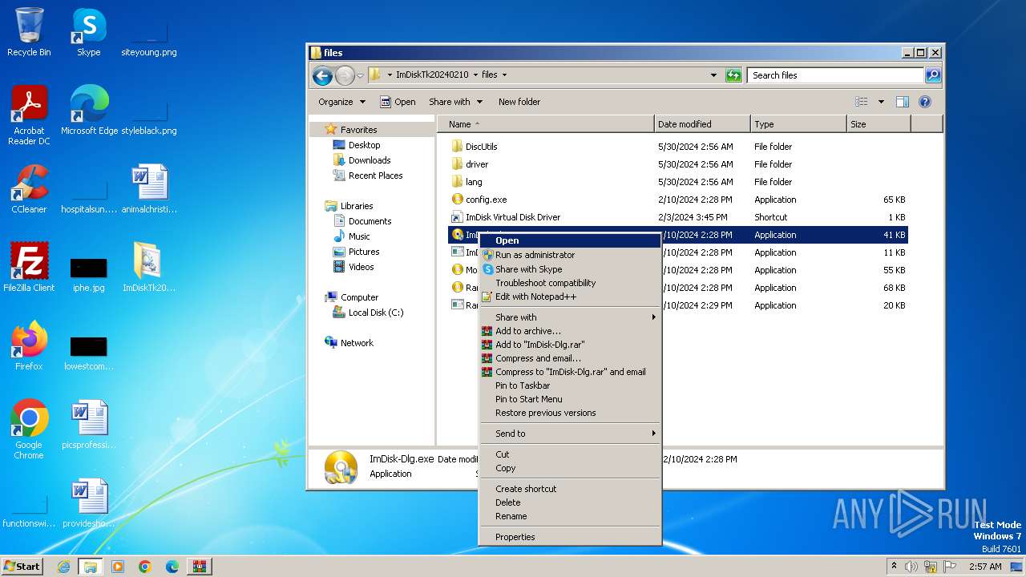Click the Forward navigation arrow in Explorer
Viewport: 1026px width, 577px height.
[345, 75]
